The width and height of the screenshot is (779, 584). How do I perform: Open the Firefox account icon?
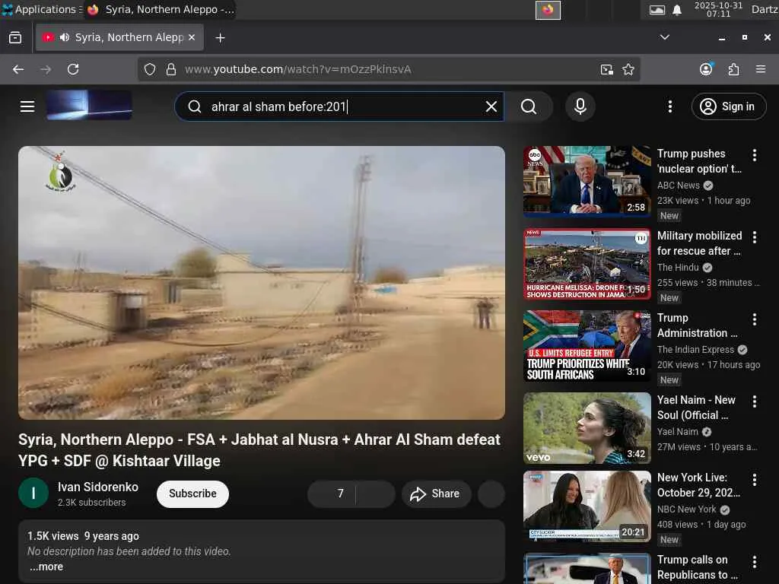(x=706, y=69)
